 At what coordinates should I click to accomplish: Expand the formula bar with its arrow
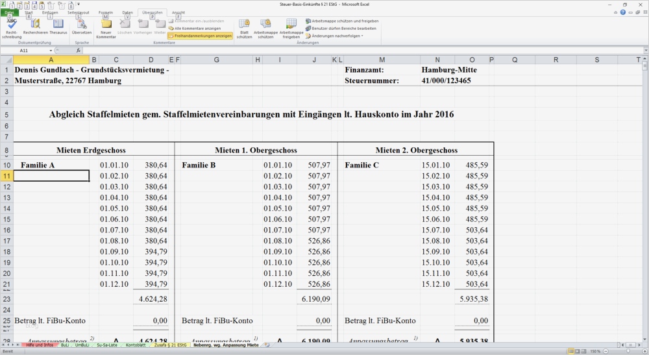click(646, 51)
